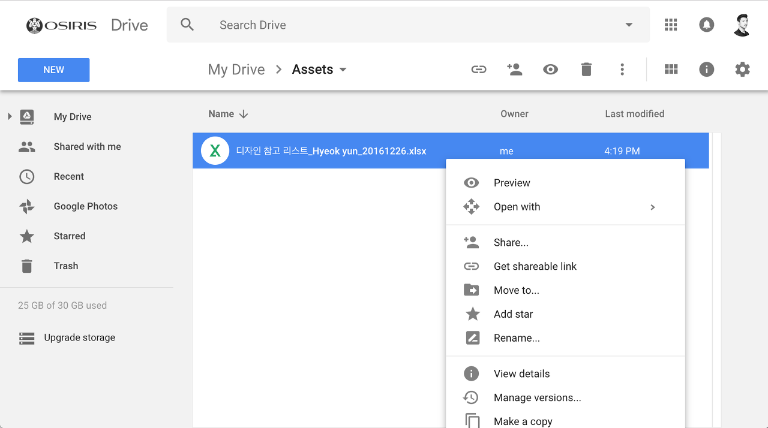The height and width of the screenshot is (428, 768).
Task: Select Add star in the context menu
Action: click(513, 314)
